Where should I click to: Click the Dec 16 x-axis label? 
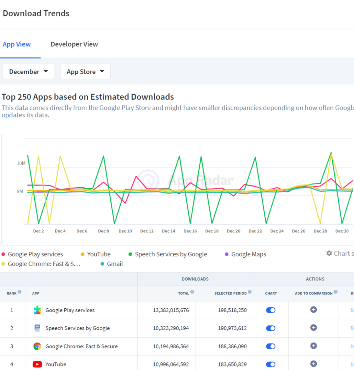[190, 231]
